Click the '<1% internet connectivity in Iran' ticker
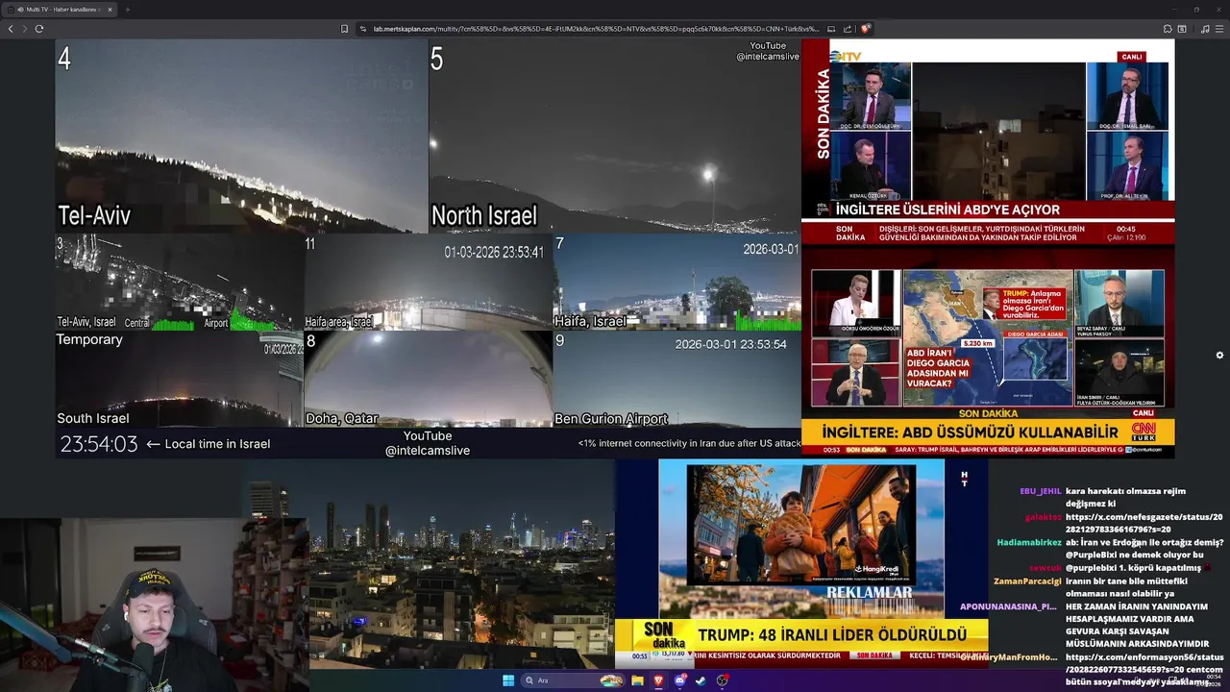This screenshot has width=1230, height=692. (689, 443)
